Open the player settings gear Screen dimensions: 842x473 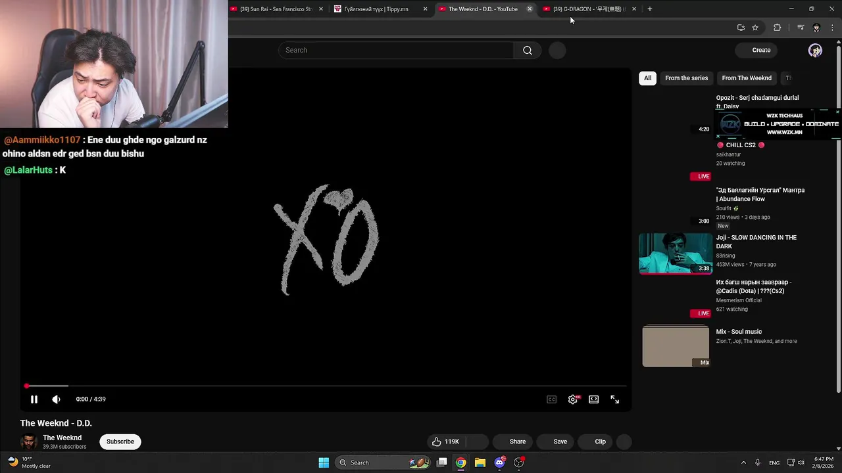point(573,399)
